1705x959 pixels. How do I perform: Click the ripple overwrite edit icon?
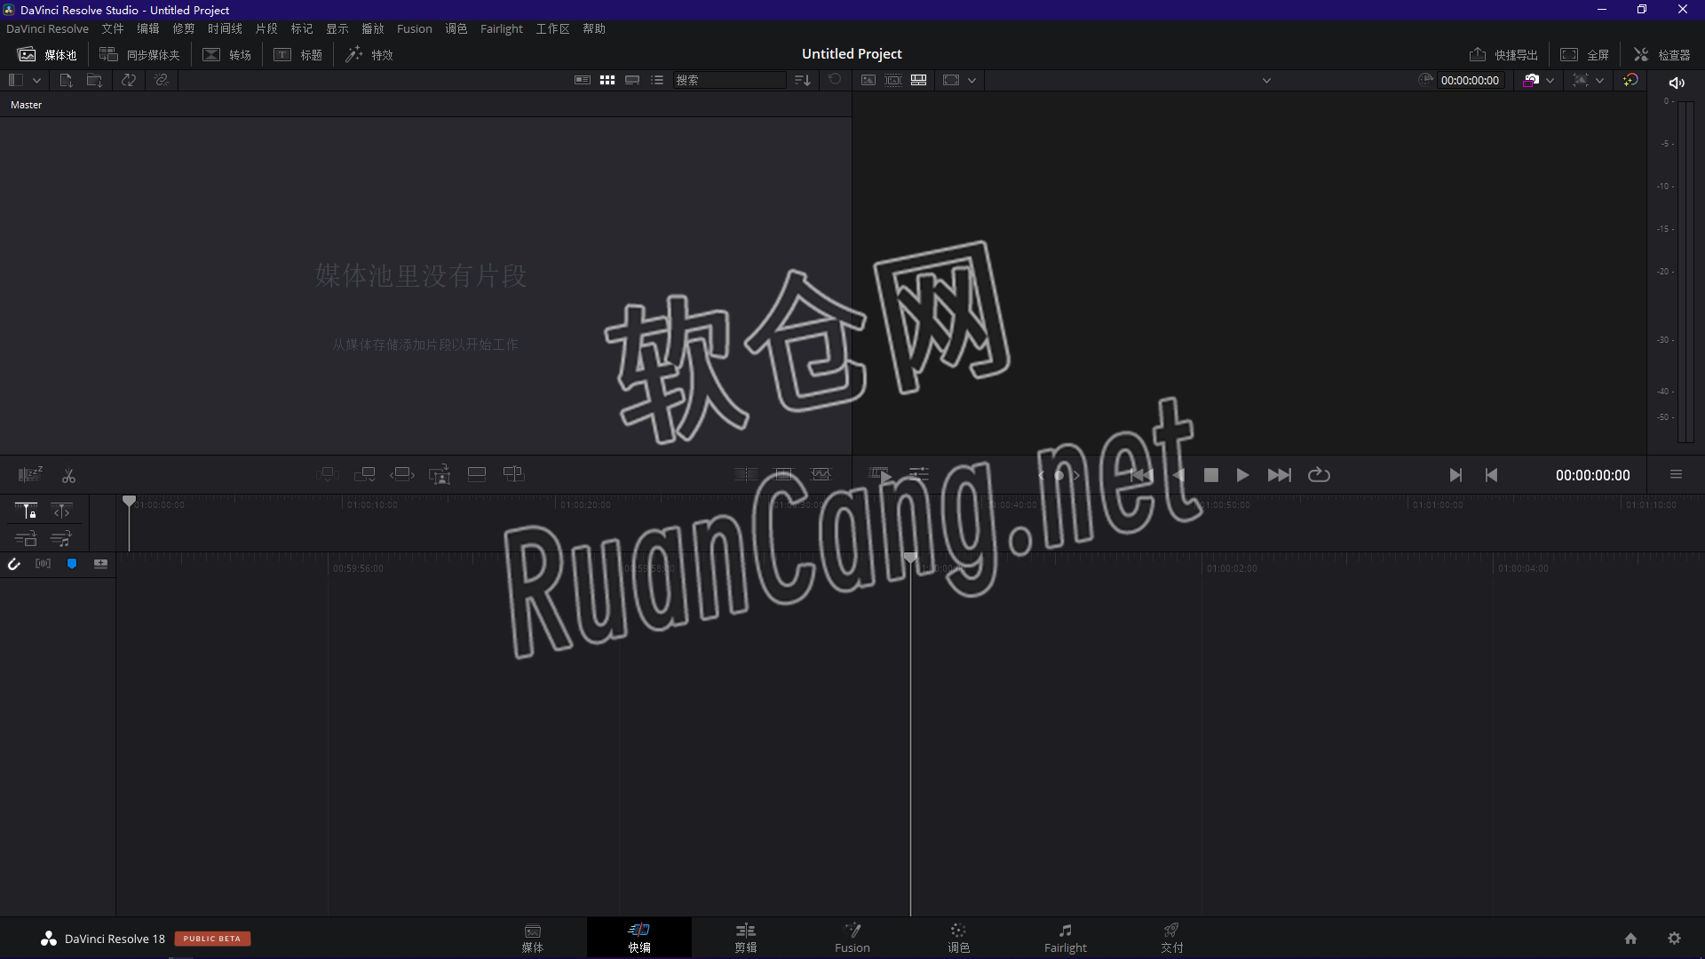point(402,474)
